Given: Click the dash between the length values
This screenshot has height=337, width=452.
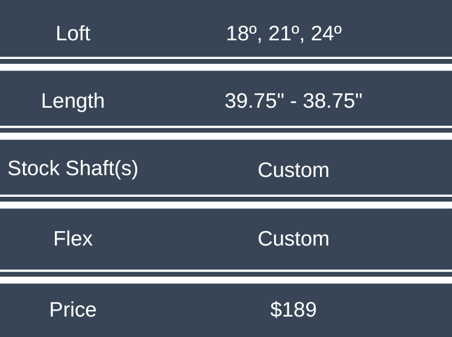Looking at the screenshot, I should point(293,101).
